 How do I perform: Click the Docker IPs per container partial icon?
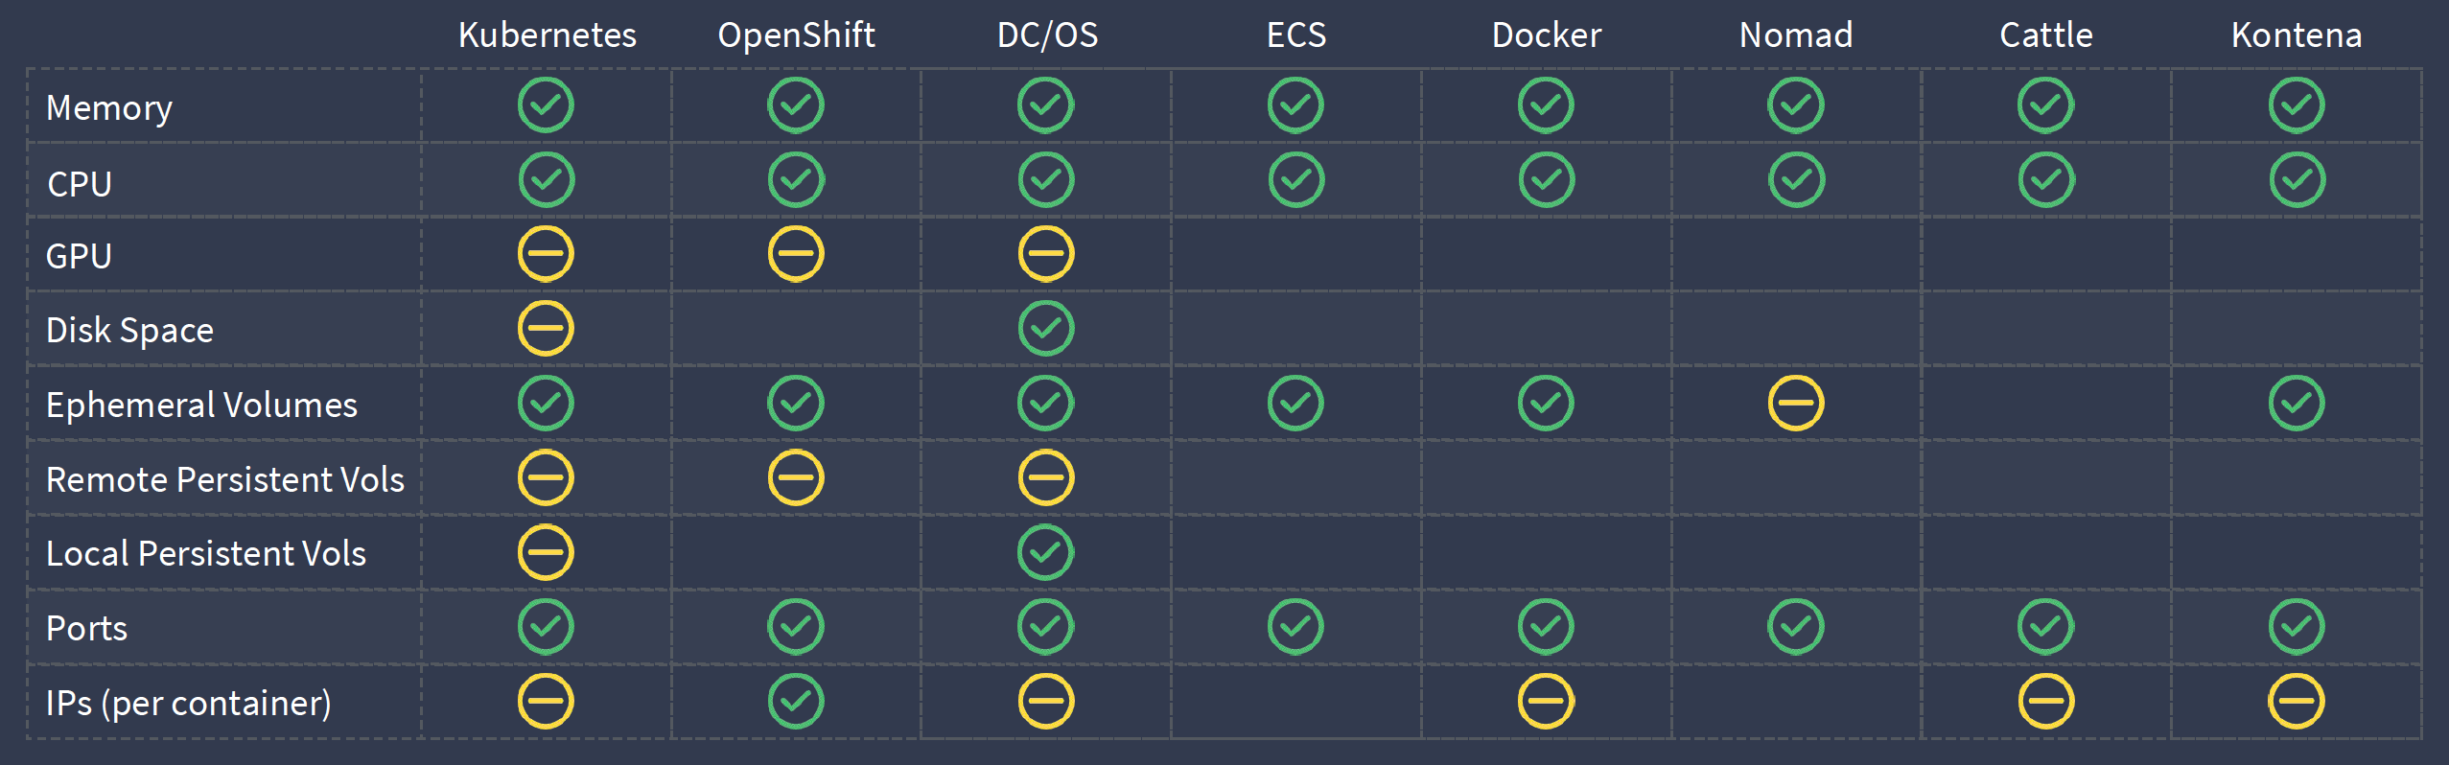1546,702
